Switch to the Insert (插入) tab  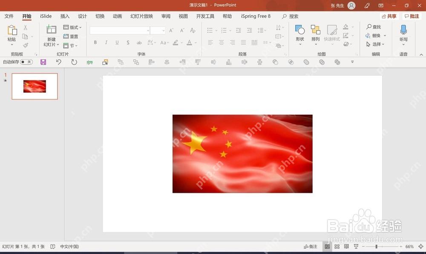pos(65,16)
